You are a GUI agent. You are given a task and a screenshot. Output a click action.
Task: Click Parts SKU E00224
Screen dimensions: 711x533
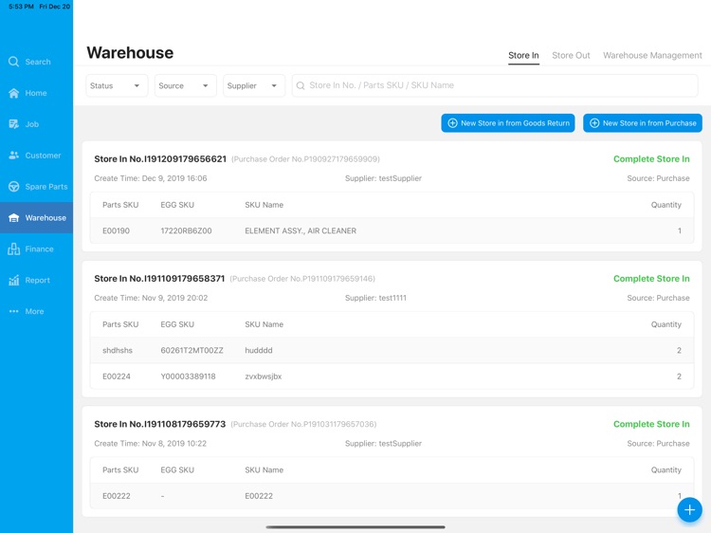tap(116, 377)
